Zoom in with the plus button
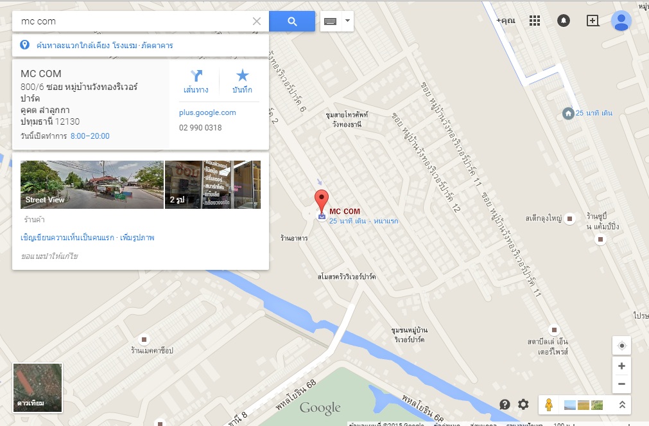Image resolution: width=649 pixels, height=426 pixels. tap(621, 366)
